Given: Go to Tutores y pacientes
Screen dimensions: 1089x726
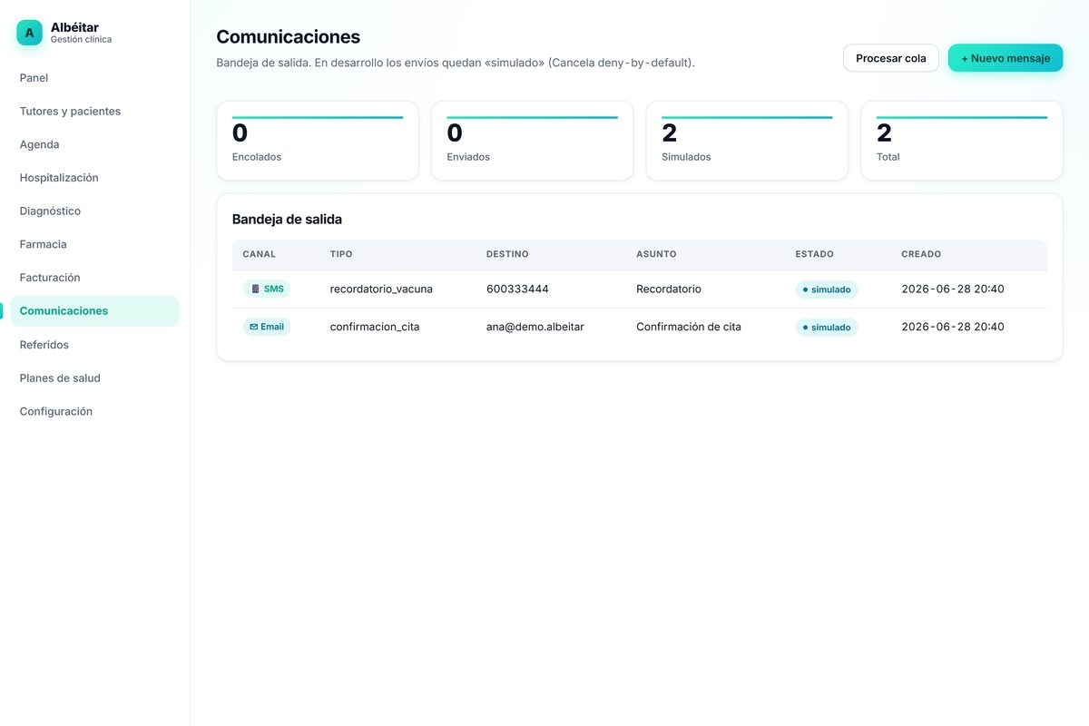Looking at the screenshot, I should coord(94,112).
